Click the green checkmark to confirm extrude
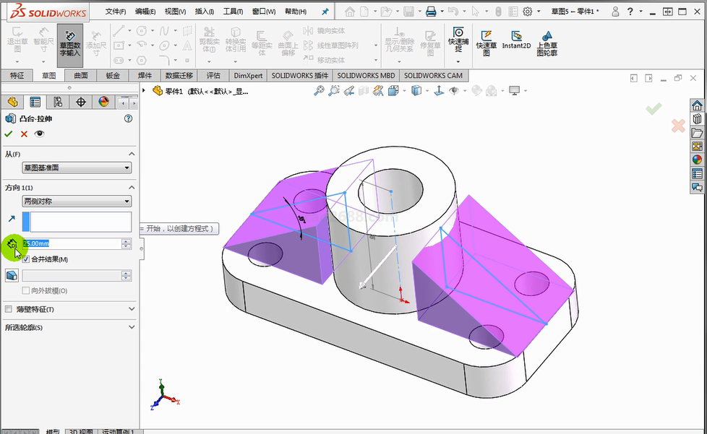 [9, 134]
